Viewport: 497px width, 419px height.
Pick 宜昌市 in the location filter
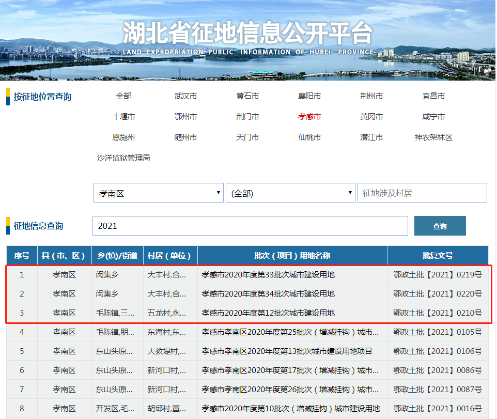(x=433, y=96)
